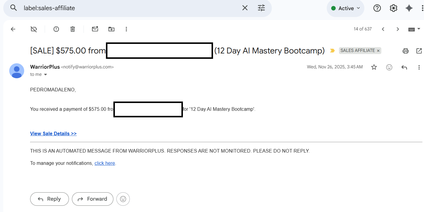Image resolution: width=424 pixels, height=212 pixels.
Task: Open the Move to folder icon
Action: pos(111,29)
